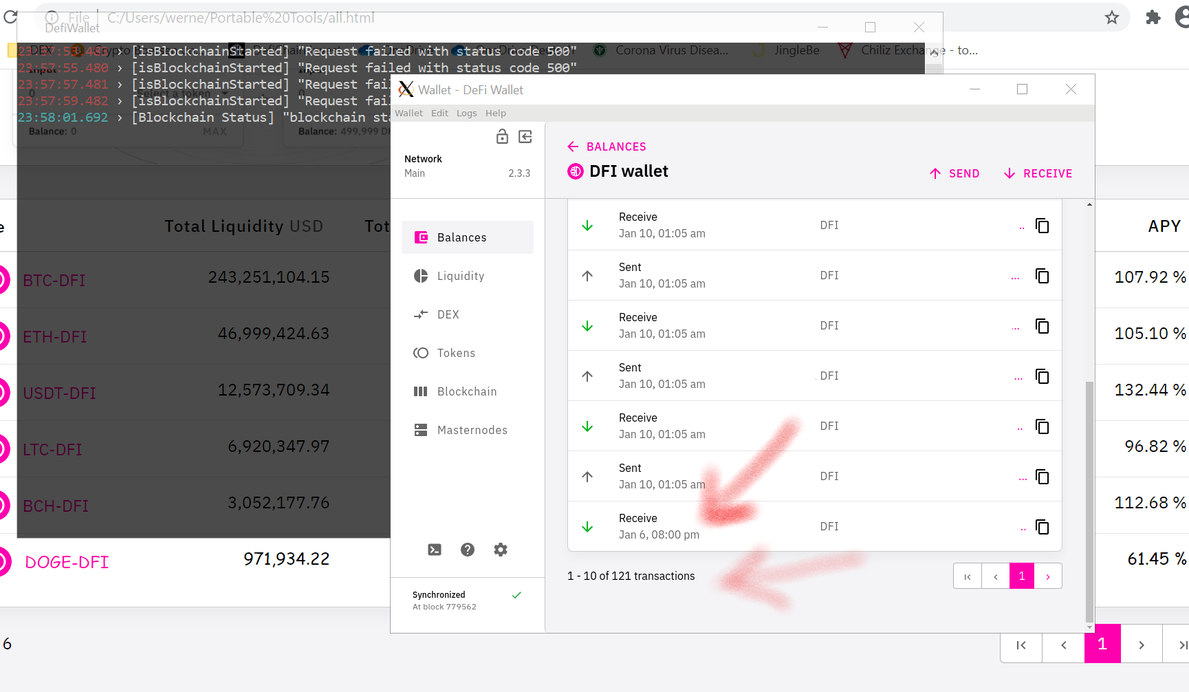This screenshot has height=692, width=1189.
Task: Go to first page in browser pagination
Action: (x=1021, y=645)
